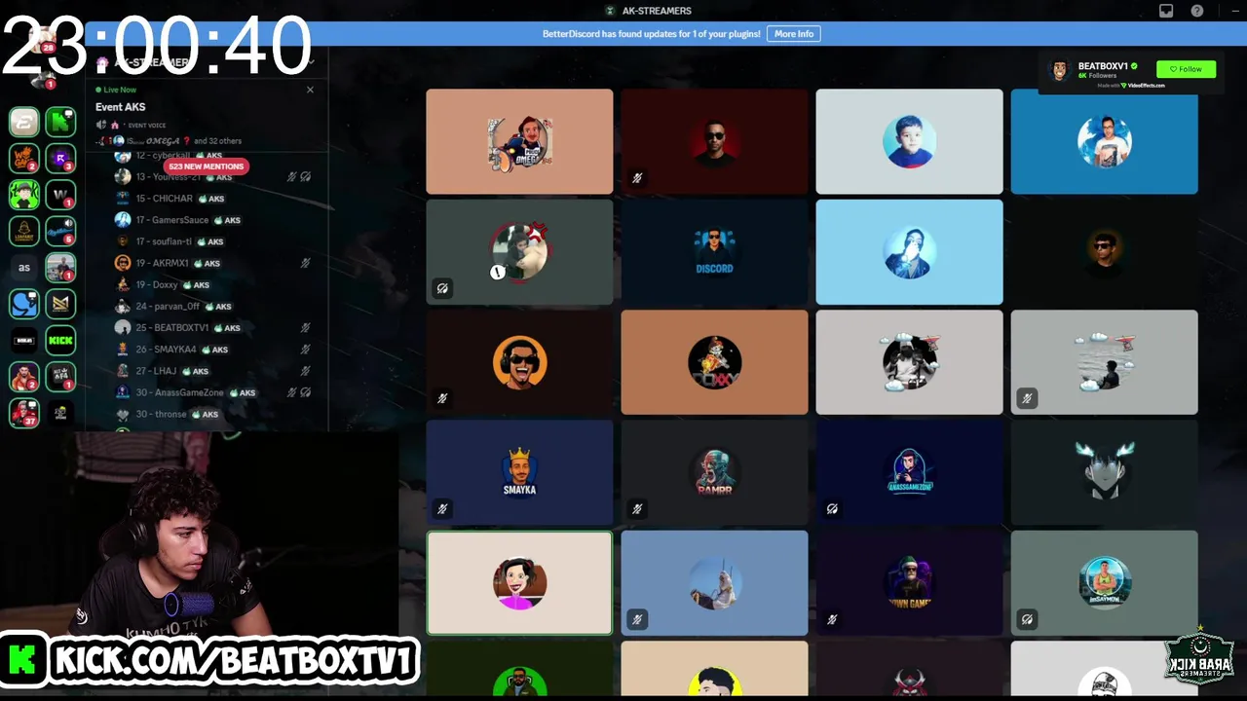Click the deafen icon beside 13 - YouNess-21

(306, 177)
